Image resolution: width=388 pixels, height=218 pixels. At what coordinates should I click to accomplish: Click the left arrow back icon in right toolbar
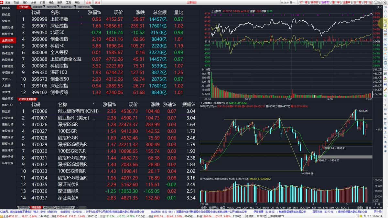385,7
